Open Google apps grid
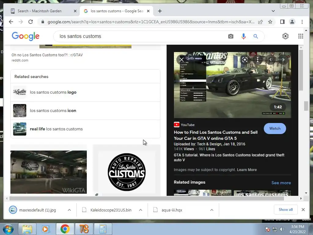The width and height of the screenshot is (313, 235). [x=301, y=36]
